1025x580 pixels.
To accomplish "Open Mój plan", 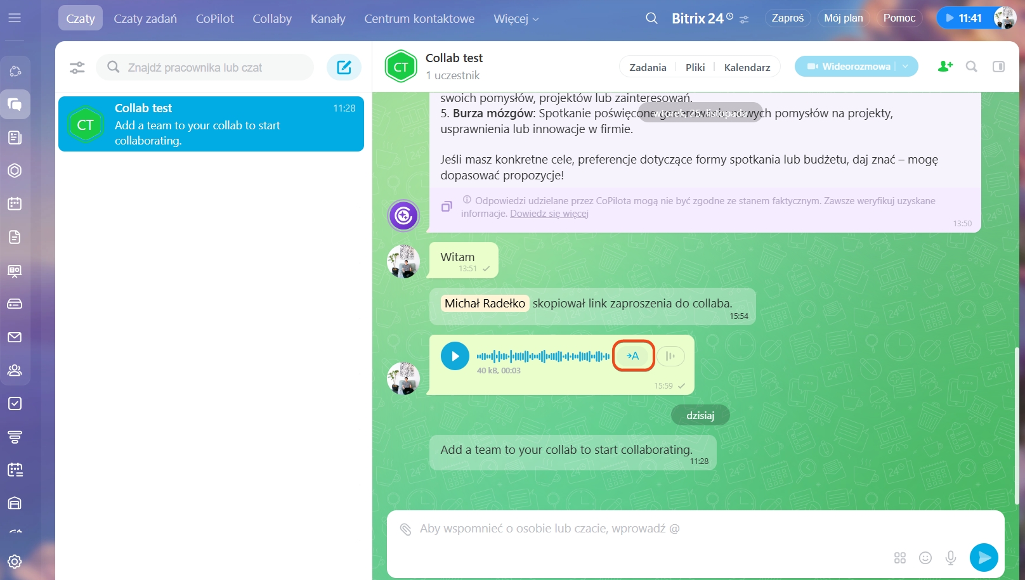I will (844, 18).
